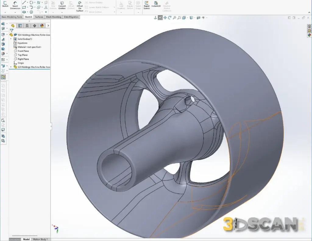Show more manager tabs with right chevron
The width and height of the screenshot is (312, 241).
[x=48, y=26]
